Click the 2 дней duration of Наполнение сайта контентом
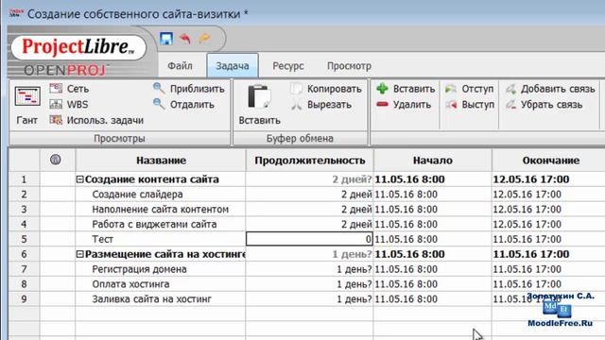 coord(356,210)
